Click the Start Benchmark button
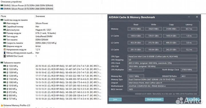The height and width of the screenshot is (108, 206). coord(154,99)
